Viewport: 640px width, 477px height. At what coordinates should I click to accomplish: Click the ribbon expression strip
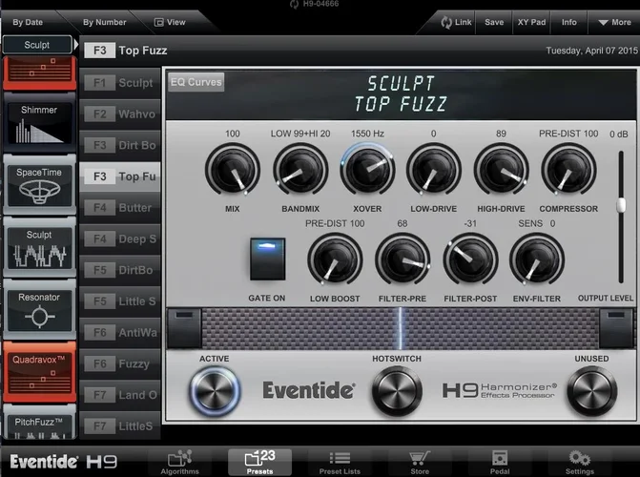(x=400, y=329)
